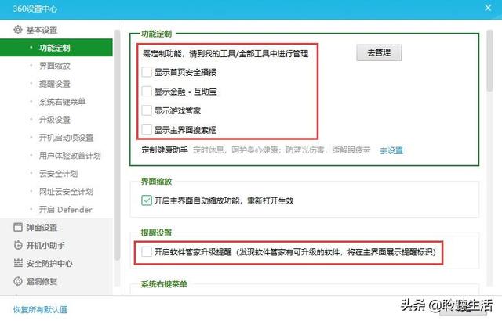The height and width of the screenshot is (321, 502).
Task: Click the icon beside 安全防护中心
Action: (x=18, y=263)
